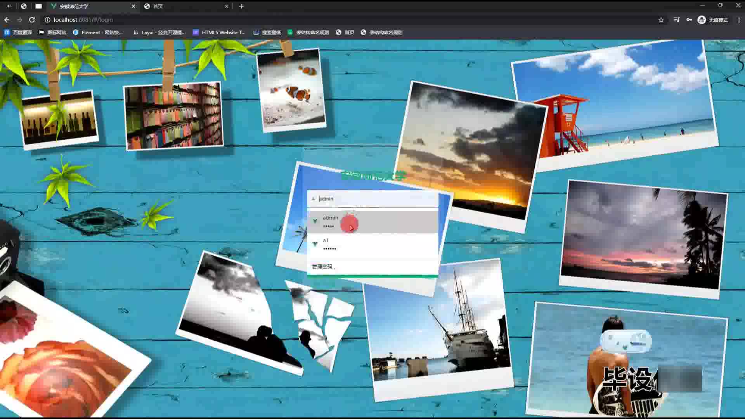The image size is (745, 419).
Task: Open the 百度翻译 bookmark
Action: [18, 33]
